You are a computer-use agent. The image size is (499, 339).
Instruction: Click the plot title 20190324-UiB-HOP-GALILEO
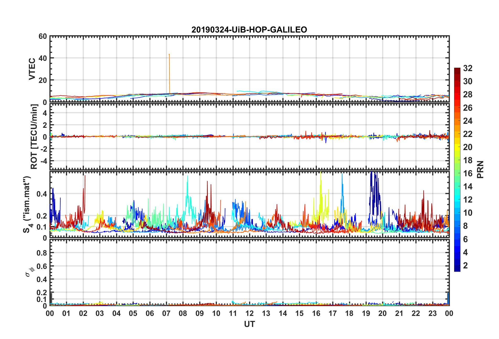coord(249,30)
